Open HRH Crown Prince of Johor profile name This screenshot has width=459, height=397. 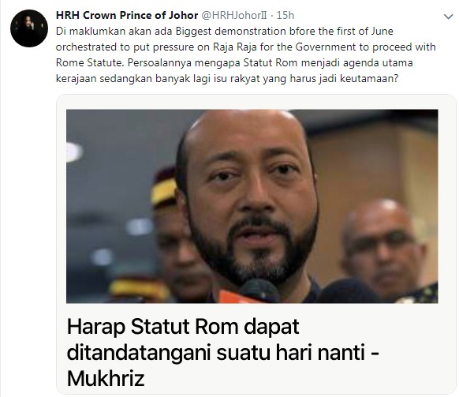click(x=127, y=15)
